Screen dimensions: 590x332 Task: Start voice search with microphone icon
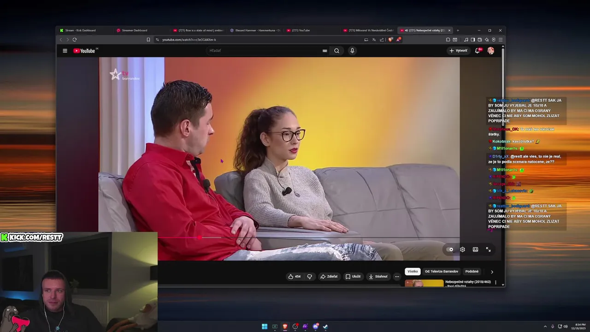tap(352, 51)
